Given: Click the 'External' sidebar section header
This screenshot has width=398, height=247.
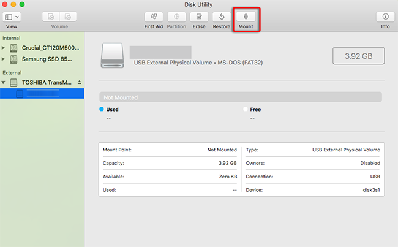Looking at the screenshot, I should coord(12,73).
